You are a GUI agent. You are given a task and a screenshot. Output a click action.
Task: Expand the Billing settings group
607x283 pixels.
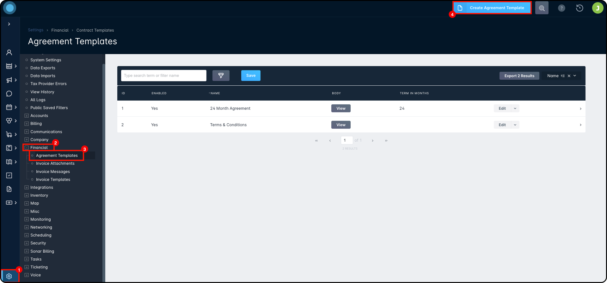(x=27, y=124)
